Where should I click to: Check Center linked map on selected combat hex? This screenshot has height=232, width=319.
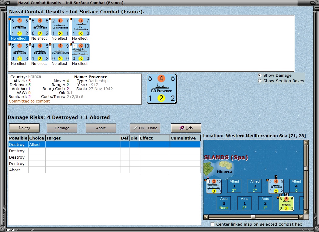[x=213, y=224]
